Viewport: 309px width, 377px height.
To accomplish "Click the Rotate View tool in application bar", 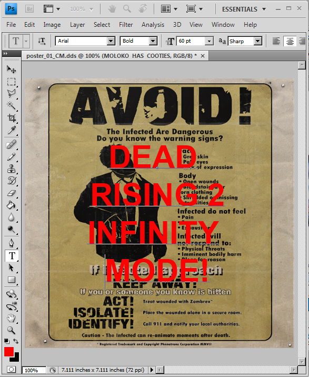I will (143, 9).
